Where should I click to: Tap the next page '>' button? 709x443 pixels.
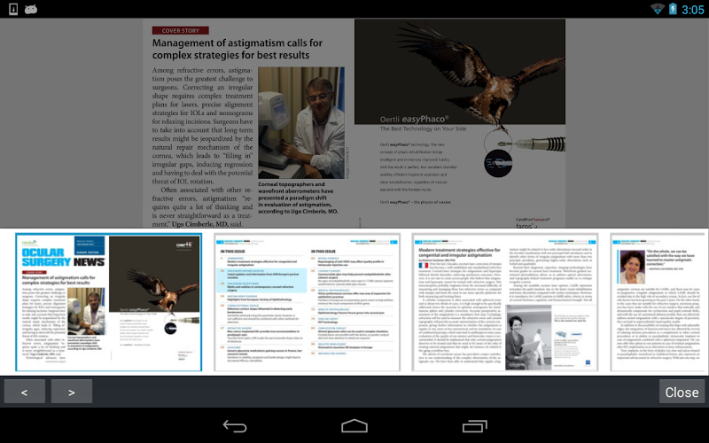[x=72, y=392]
